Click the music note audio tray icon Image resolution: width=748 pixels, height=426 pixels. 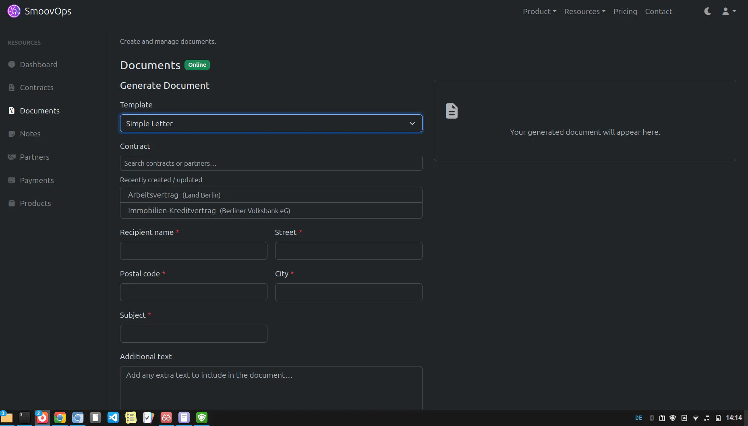707,418
